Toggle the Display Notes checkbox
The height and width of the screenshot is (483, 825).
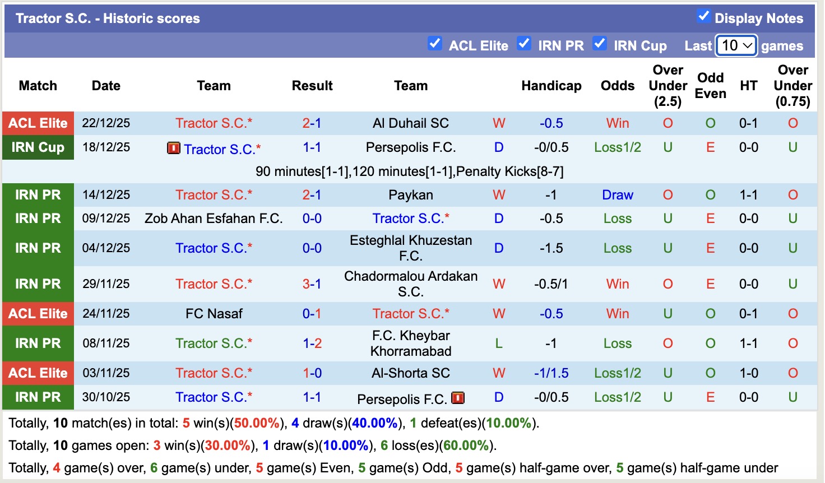click(703, 17)
